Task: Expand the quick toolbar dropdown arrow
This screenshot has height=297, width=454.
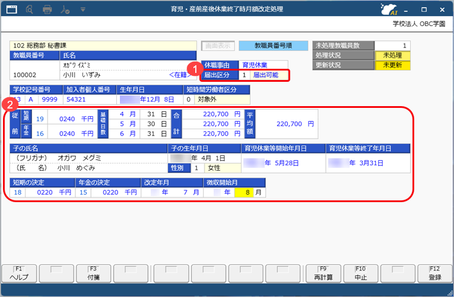Action: [83, 9]
